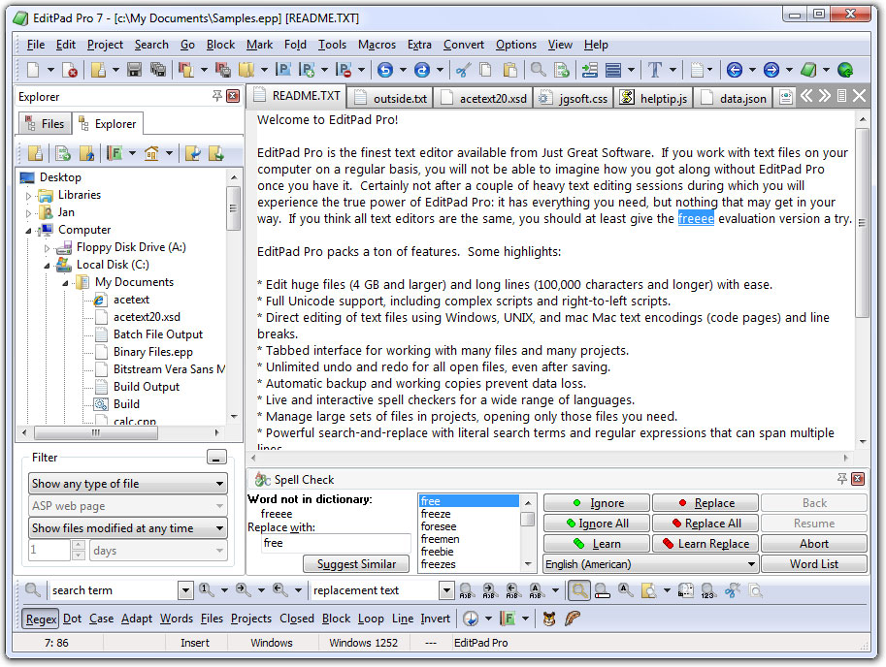Toggle the Words search option
This screenshot has height=667, width=886.
click(177, 619)
